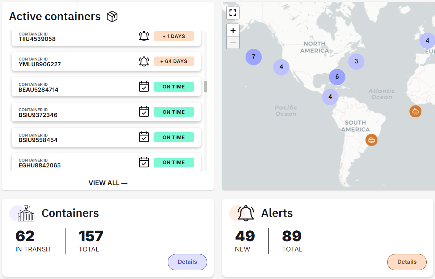The image size is (435, 279).
Task: Click the calendar check icon for BEAU5284714
Action: click(144, 87)
